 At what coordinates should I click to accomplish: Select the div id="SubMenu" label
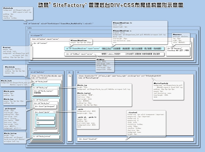pyautogui.click(x=80, y=54)
